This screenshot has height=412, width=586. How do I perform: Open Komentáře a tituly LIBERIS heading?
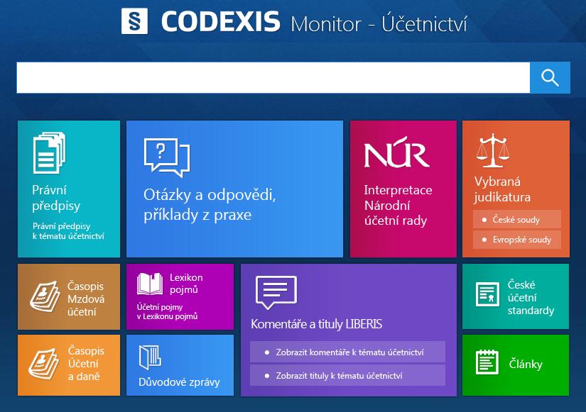click(317, 324)
